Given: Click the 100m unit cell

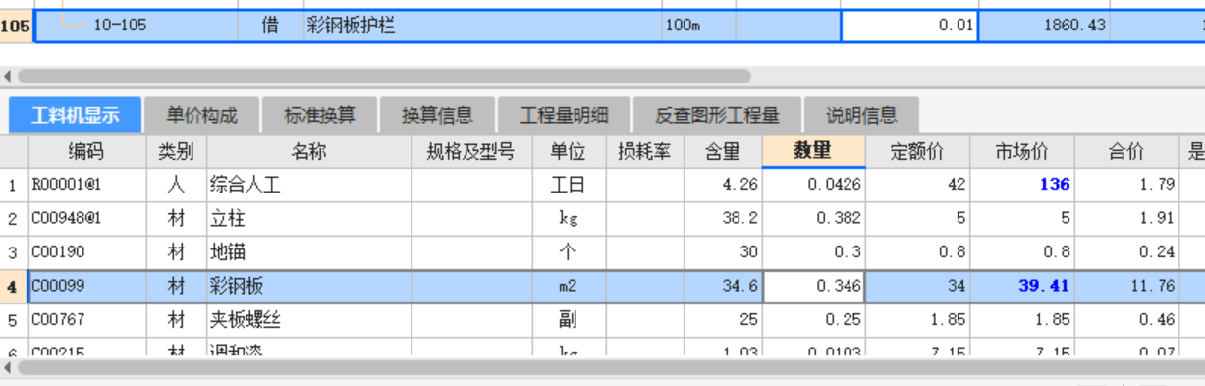Looking at the screenshot, I should pos(698,26).
